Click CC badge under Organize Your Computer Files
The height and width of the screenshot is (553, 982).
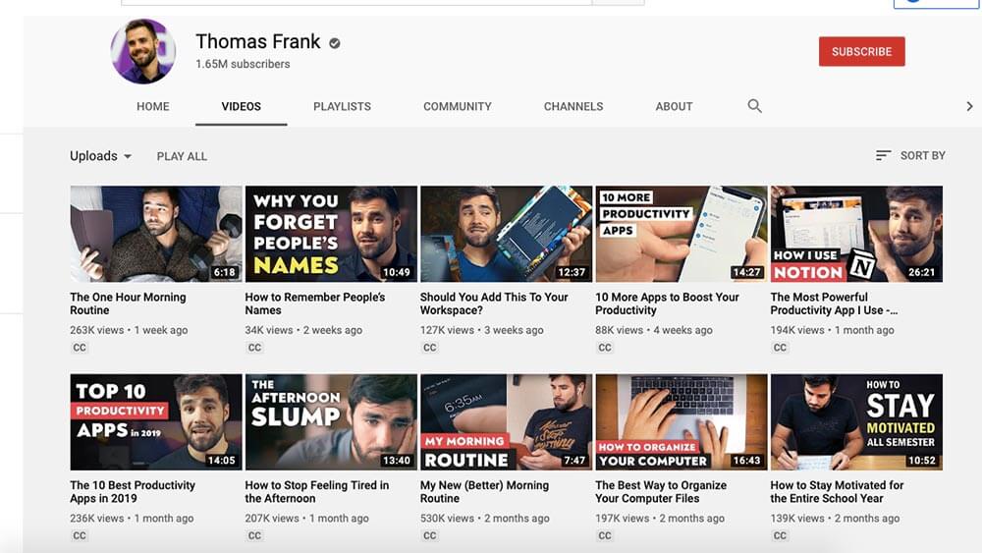point(604,536)
